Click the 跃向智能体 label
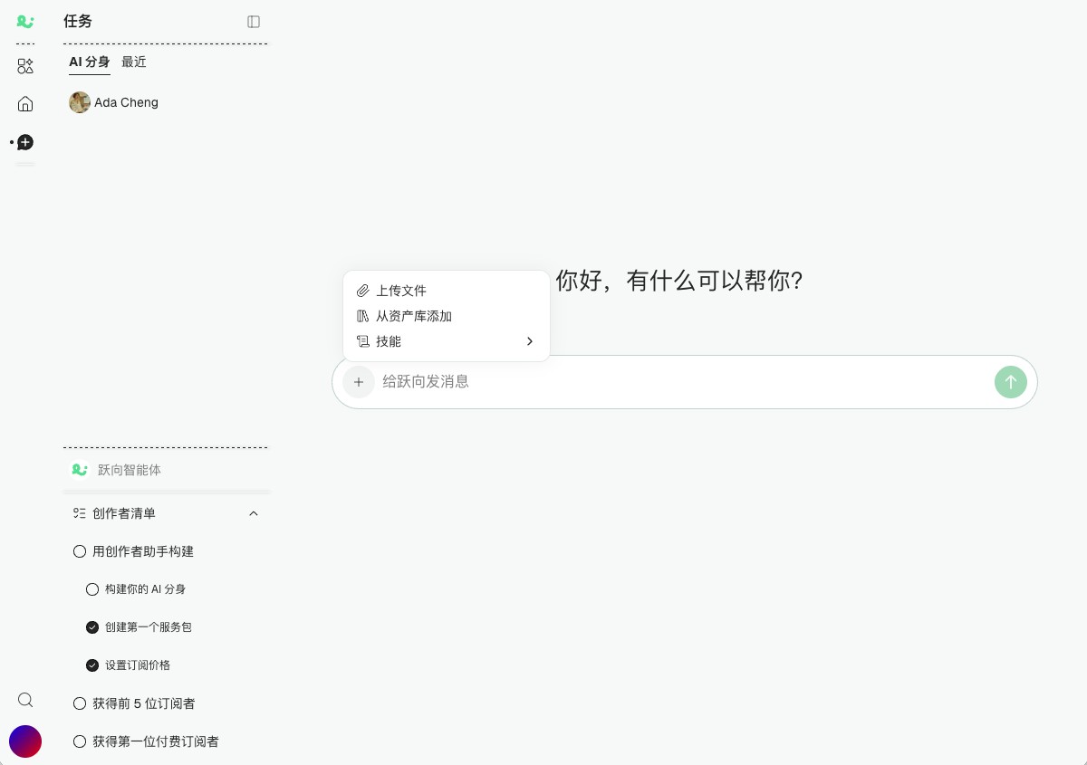The width and height of the screenshot is (1087, 765). pos(130,470)
